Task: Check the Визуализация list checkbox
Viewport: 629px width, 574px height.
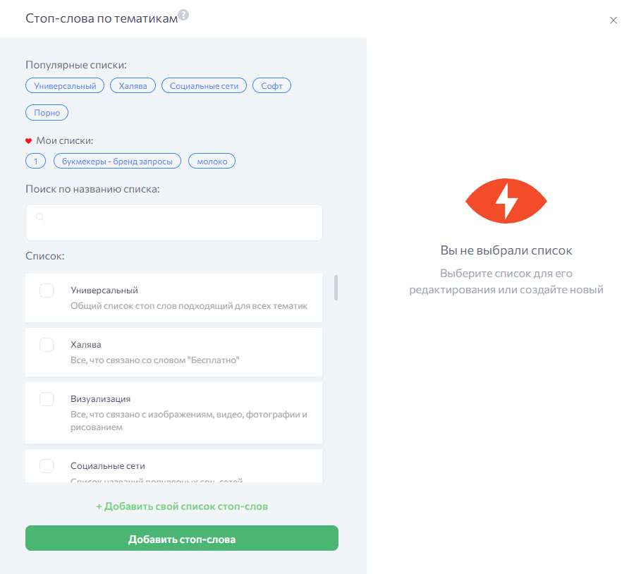Action: 47,399
